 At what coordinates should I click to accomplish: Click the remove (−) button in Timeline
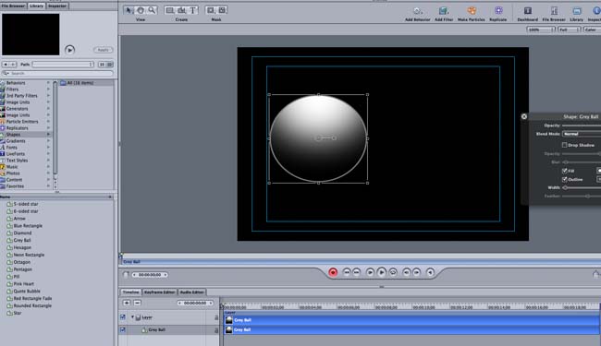[137, 303]
